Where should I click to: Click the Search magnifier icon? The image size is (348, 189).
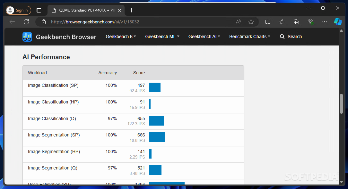282,37
